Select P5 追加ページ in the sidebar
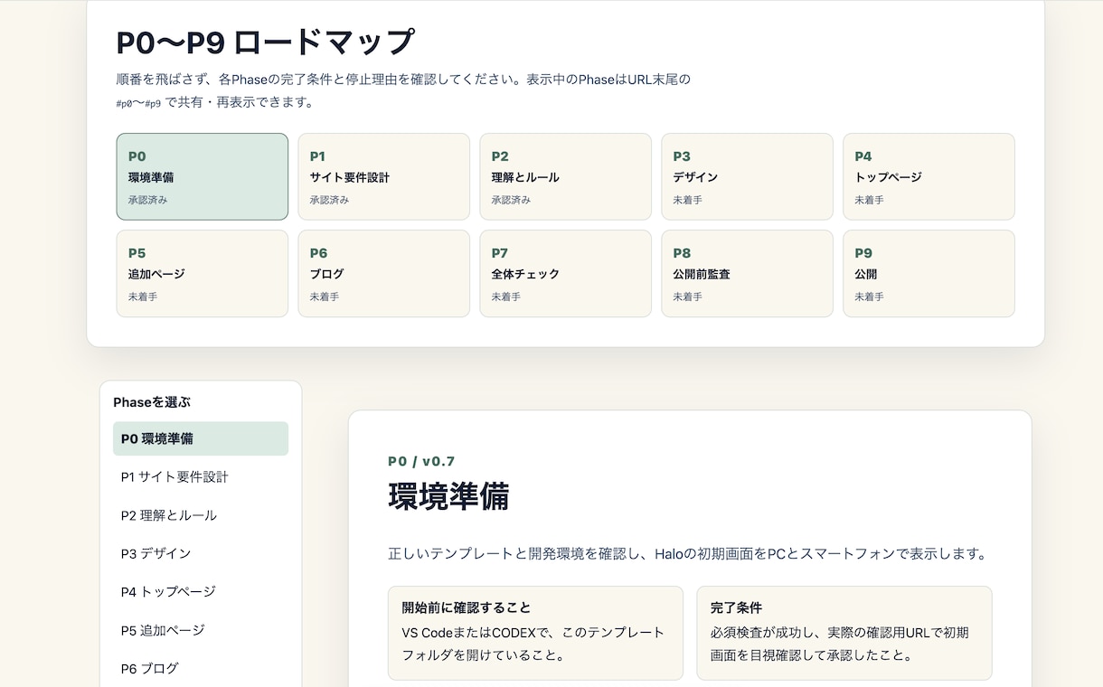 (201, 630)
